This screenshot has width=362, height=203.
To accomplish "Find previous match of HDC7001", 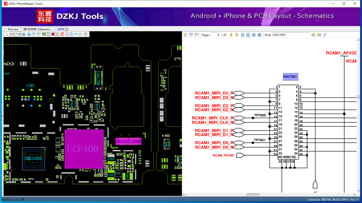I will click(x=313, y=35).
